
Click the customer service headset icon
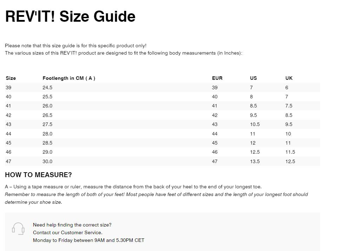[18, 229]
